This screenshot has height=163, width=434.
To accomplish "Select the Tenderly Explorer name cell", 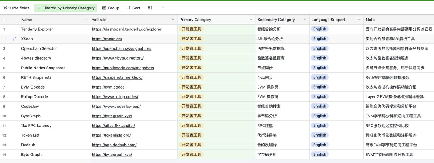I will coord(54,29).
